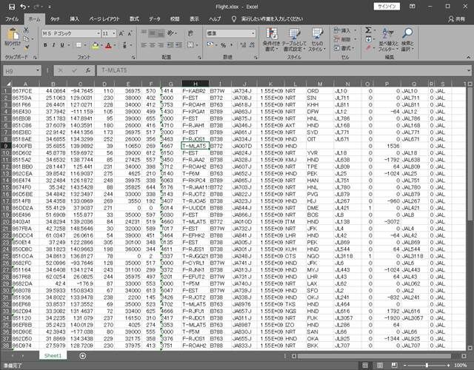Add a new sheet with the plus button
This screenshot has height=370, width=474.
point(82,356)
